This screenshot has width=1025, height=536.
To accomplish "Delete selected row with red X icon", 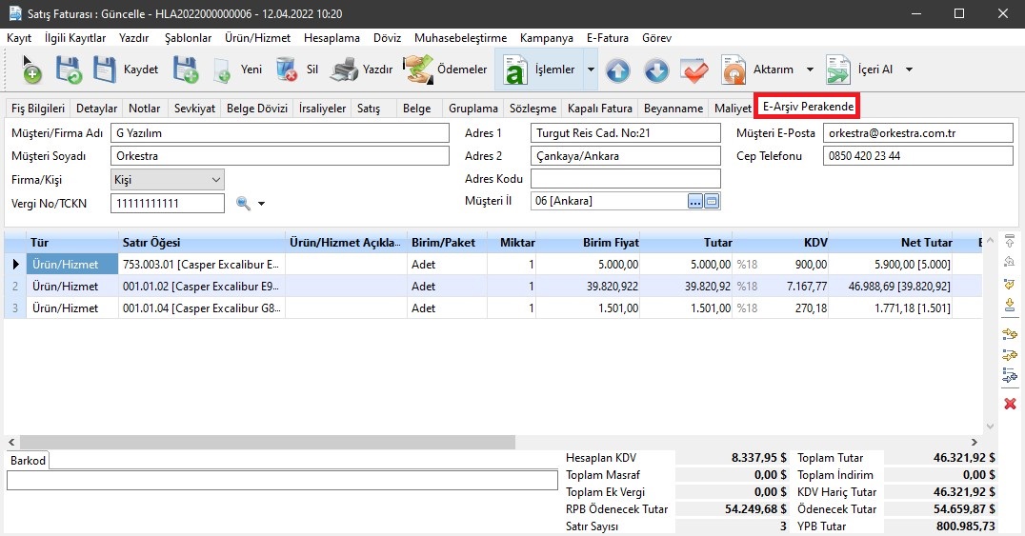I will [1010, 404].
